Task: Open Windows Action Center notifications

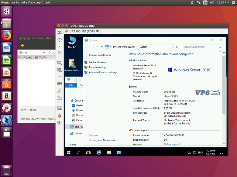Action: (221, 152)
